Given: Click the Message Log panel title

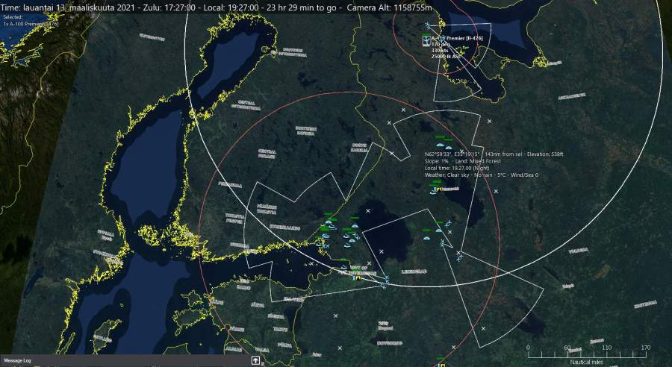Looking at the screenshot, I should tap(19, 360).
